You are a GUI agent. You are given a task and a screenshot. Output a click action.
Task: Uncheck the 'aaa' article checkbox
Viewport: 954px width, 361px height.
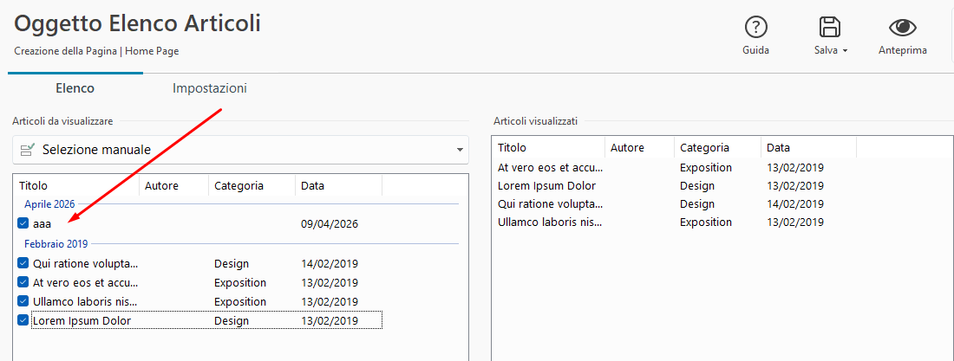(23, 223)
